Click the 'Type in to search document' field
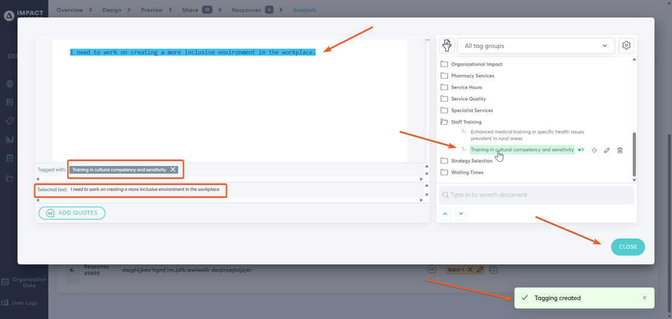672x319 pixels. [535, 195]
